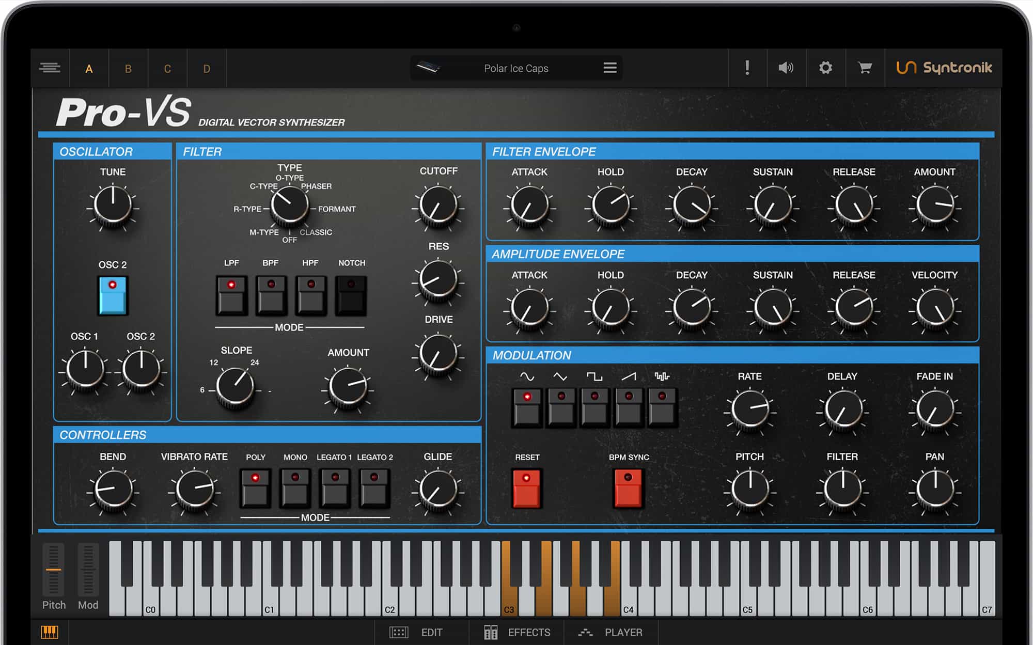Click the filter TYPE selector knob
The width and height of the screenshot is (1033, 645).
point(289,207)
